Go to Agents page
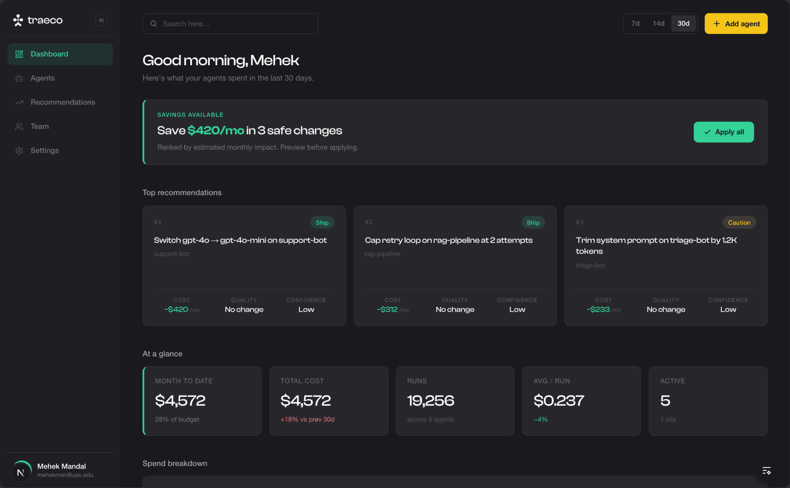This screenshot has width=790, height=488. tap(60, 79)
